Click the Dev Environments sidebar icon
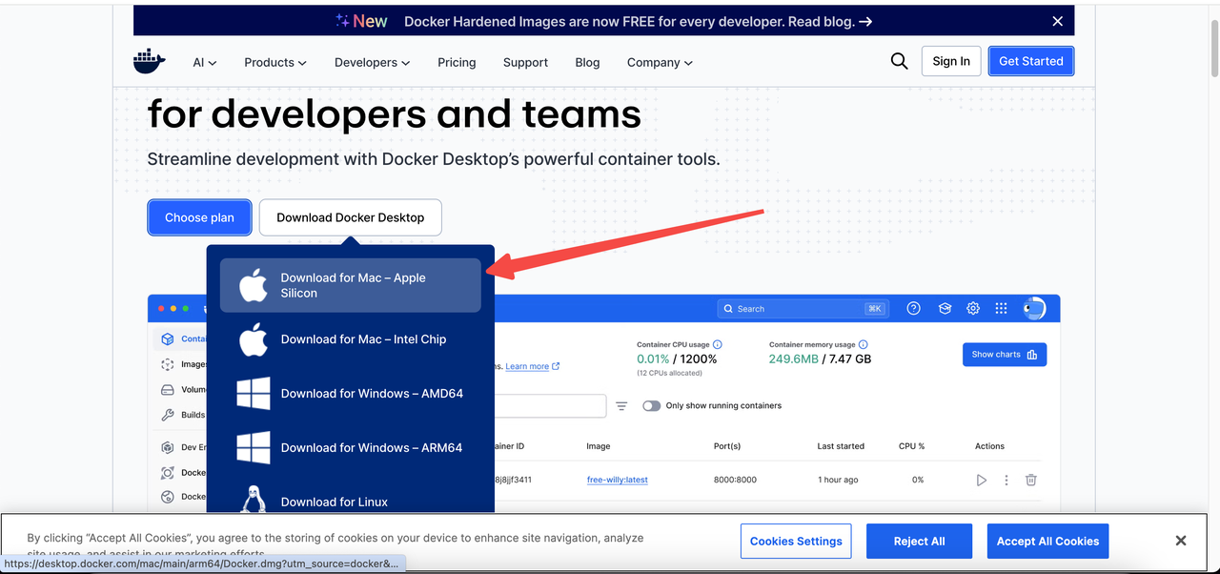The image size is (1220, 574). pos(168,447)
